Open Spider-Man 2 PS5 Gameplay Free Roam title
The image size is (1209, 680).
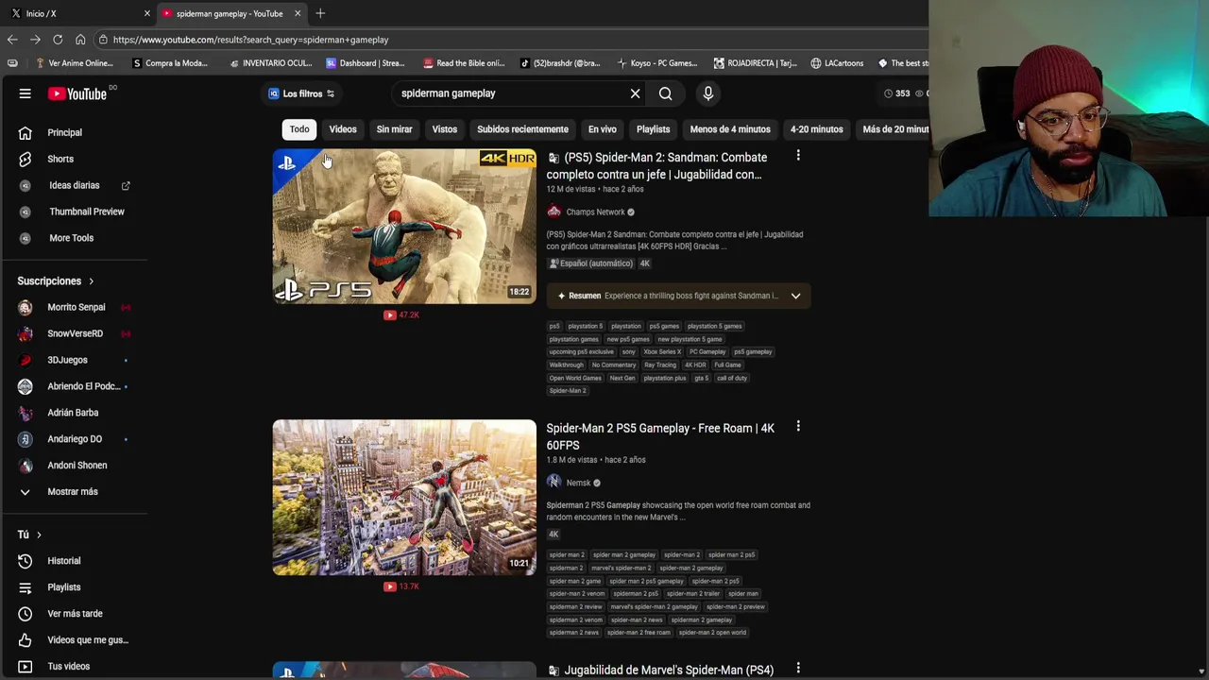point(661,436)
